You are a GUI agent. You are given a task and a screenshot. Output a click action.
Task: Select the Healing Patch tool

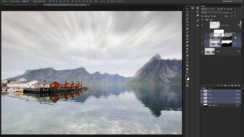187,29
